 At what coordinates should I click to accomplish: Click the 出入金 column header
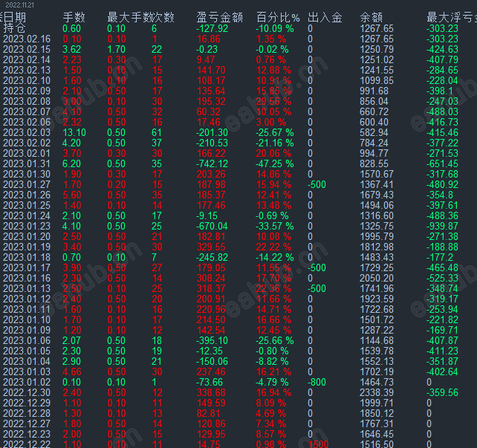click(x=325, y=17)
